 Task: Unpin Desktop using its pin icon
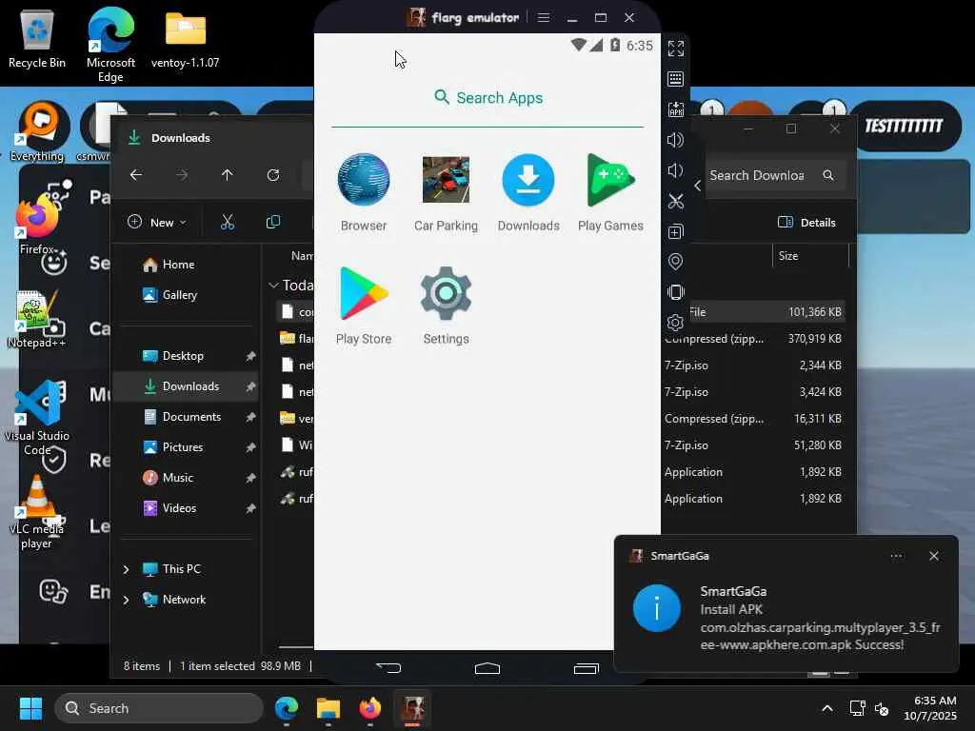(250, 356)
